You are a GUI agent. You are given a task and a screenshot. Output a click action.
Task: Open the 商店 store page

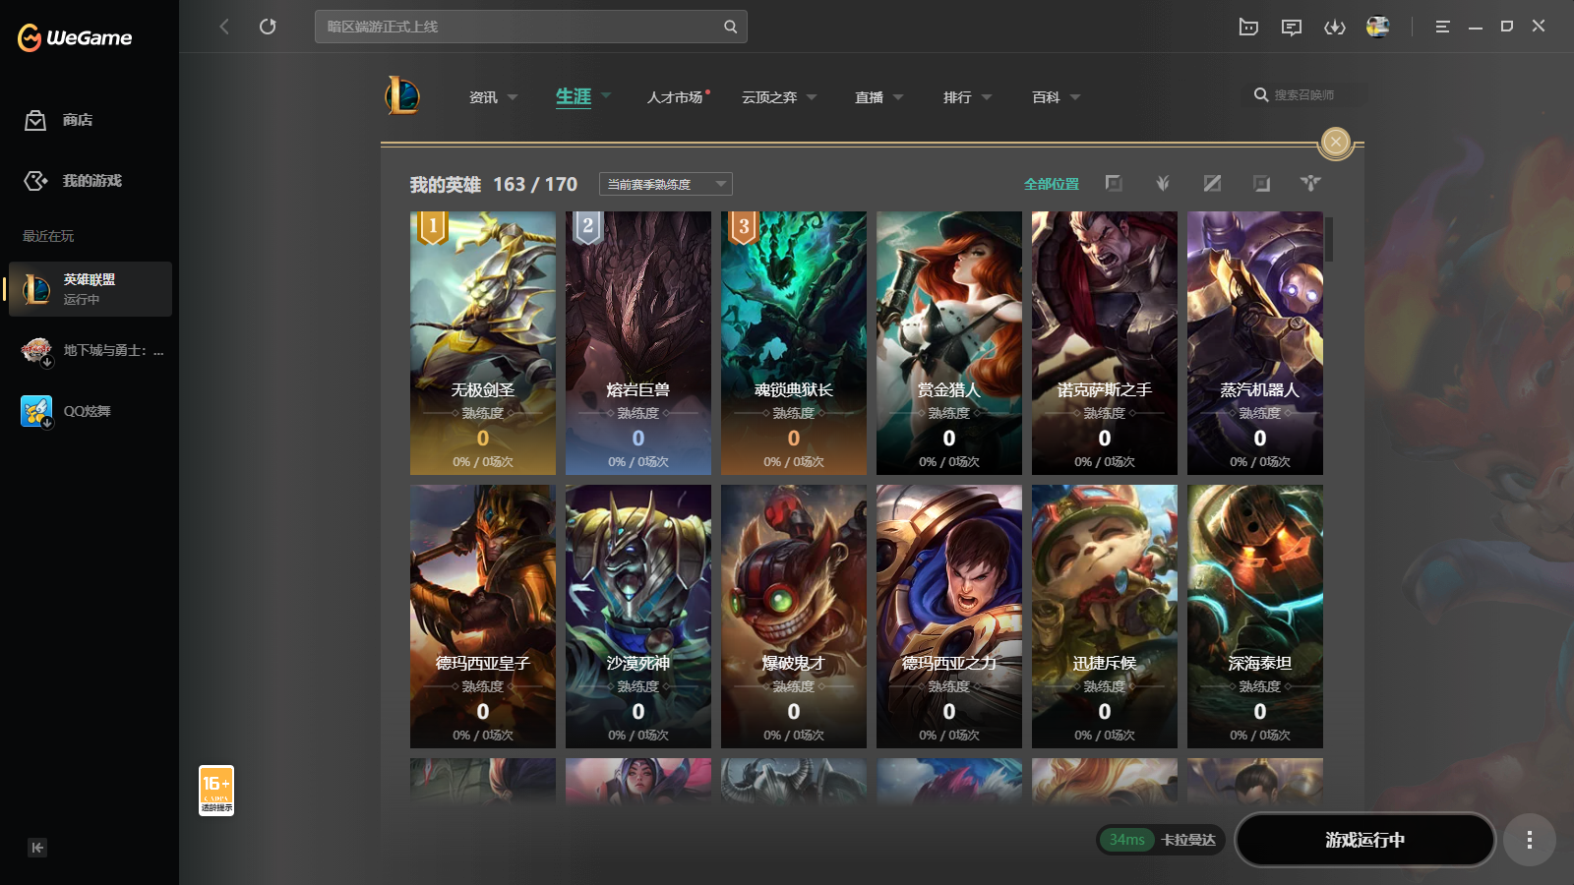click(59, 120)
